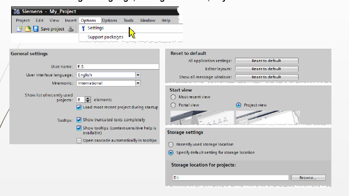This screenshot has width=349, height=196.
Task: Click the Browse button for projects
Action: pos(308,178)
